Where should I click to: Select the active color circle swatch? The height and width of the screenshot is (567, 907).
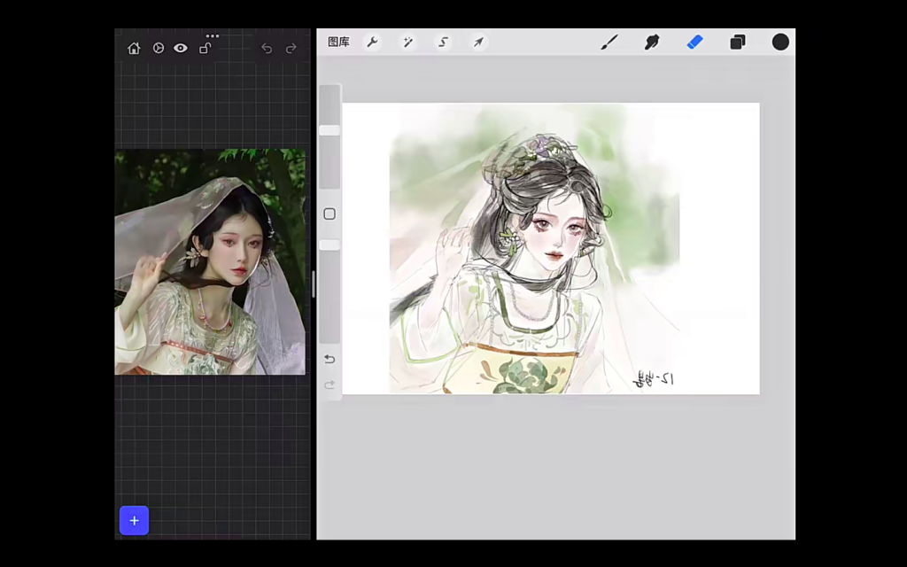point(780,42)
